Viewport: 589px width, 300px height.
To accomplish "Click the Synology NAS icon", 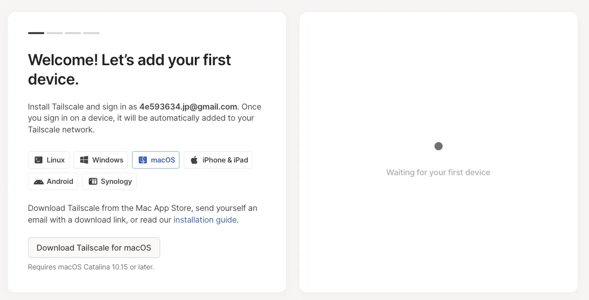I will tap(93, 181).
